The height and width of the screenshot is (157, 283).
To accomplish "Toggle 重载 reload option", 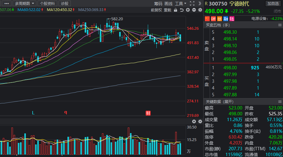I will tap(168, 10).
